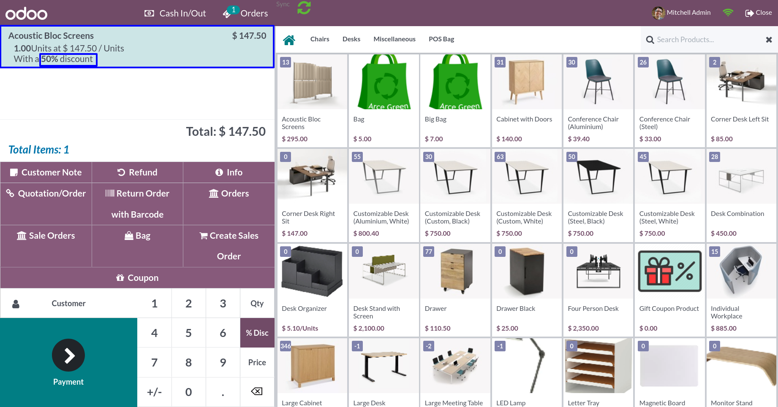
Task: Add Letter Tray product
Action: 598,372
